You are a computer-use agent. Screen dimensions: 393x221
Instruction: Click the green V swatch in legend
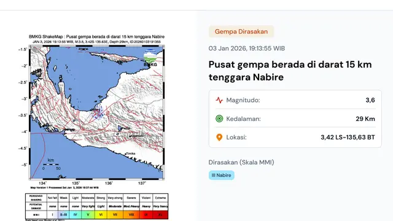pyautogui.click(x=88, y=215)
